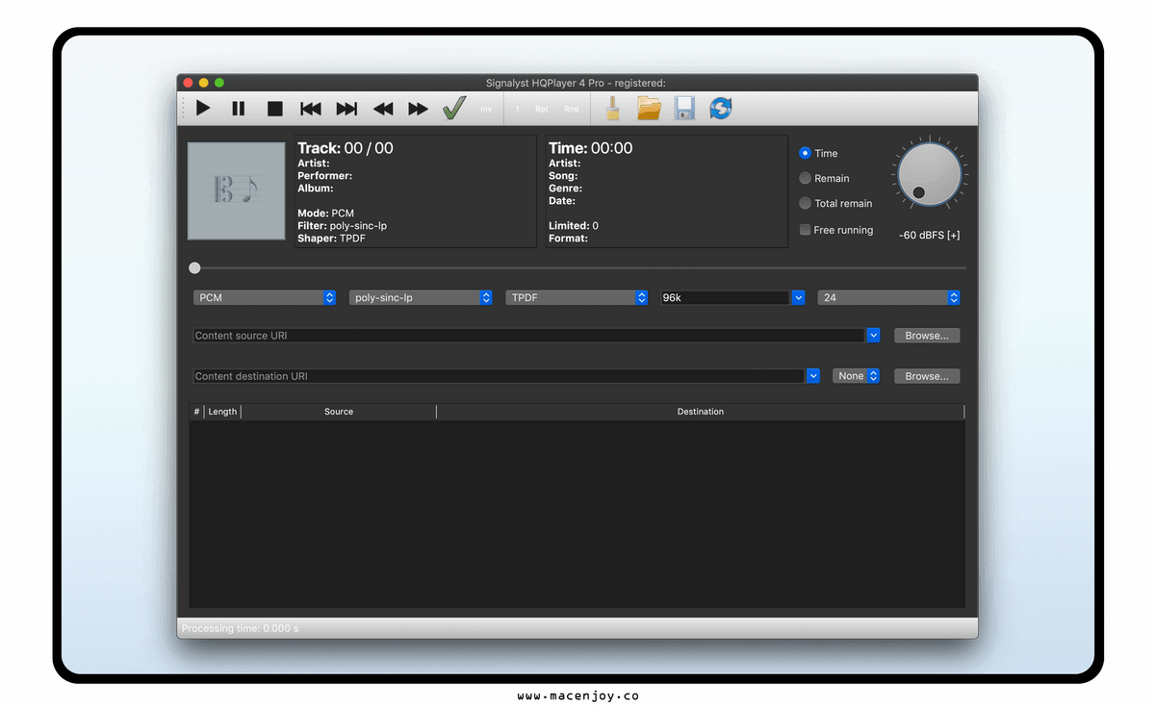Click the Limited: 0 info line
Image resolution: width=1155 pixels, height=707 pixels.
pyautogui.click(x=574, y=226)
